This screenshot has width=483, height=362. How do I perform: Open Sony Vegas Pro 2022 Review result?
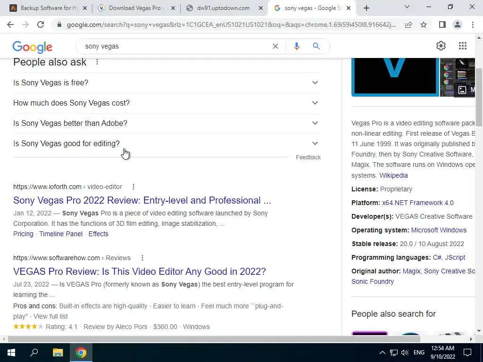[x=142, y=200]
